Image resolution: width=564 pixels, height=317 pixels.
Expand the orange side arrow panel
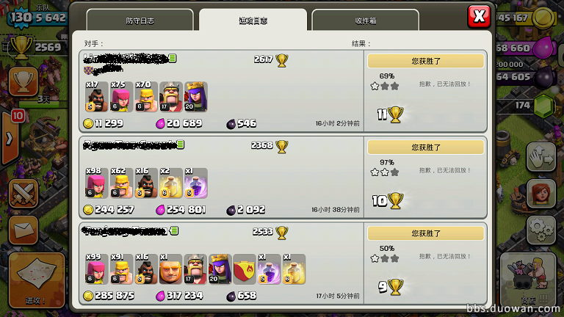click(9, 139)
